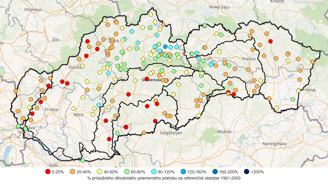Click the red marker over the Slovensko label

147,79
